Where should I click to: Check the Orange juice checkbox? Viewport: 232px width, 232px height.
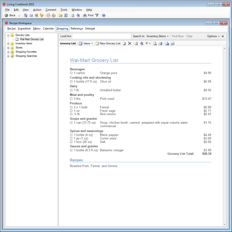click(71, 73)
